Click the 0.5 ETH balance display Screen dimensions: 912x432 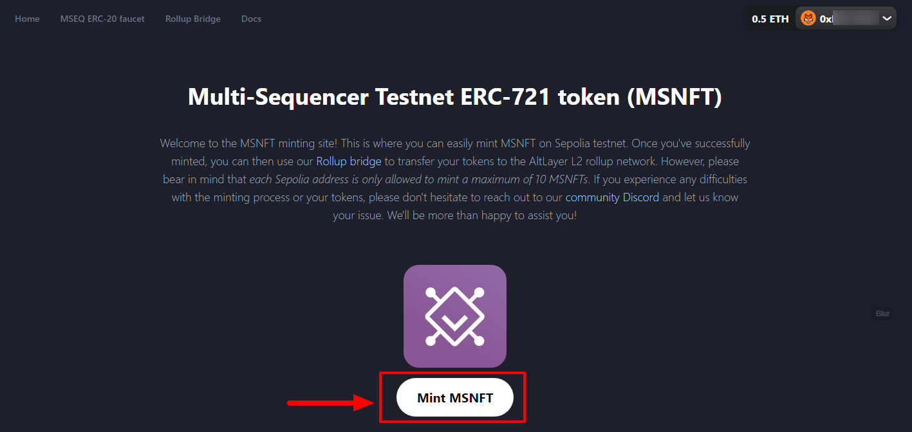(x=770, y=19)
